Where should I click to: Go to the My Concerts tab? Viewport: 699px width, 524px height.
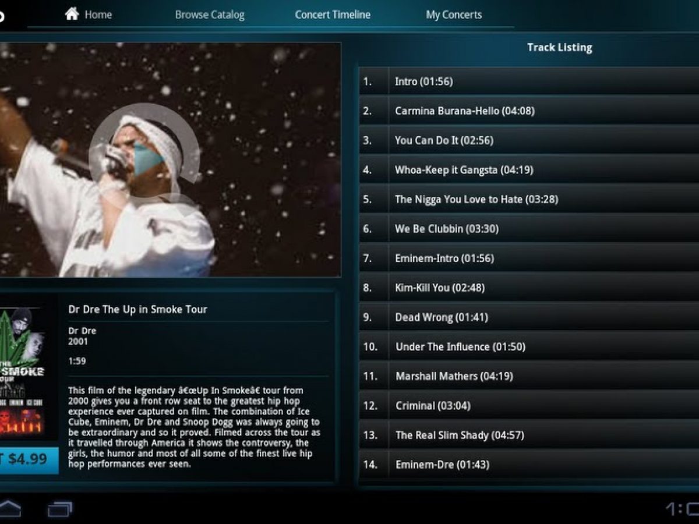(454, 15)
